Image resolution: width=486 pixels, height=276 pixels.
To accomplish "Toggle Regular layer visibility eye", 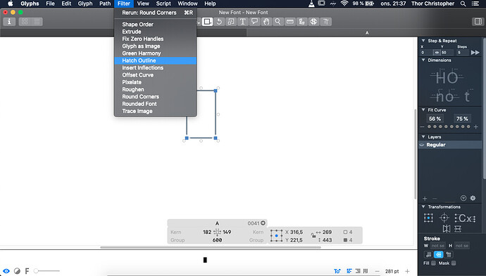I will [422, 145].
